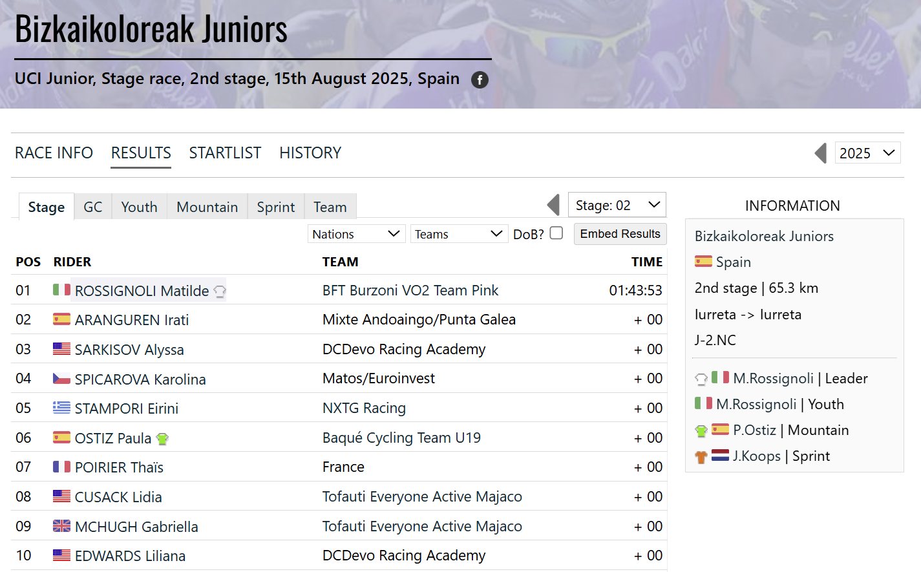Open the Teams filter dropdown

(459, 234)
